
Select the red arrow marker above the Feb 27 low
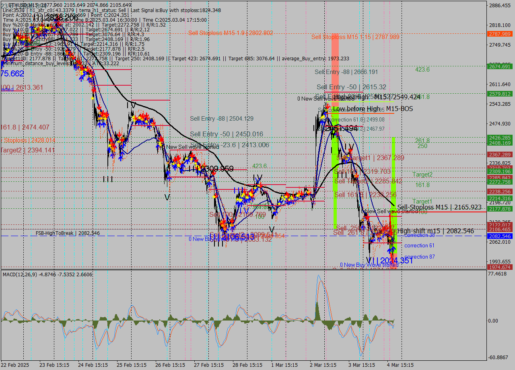pyautogui.click(x=224, y=220)
